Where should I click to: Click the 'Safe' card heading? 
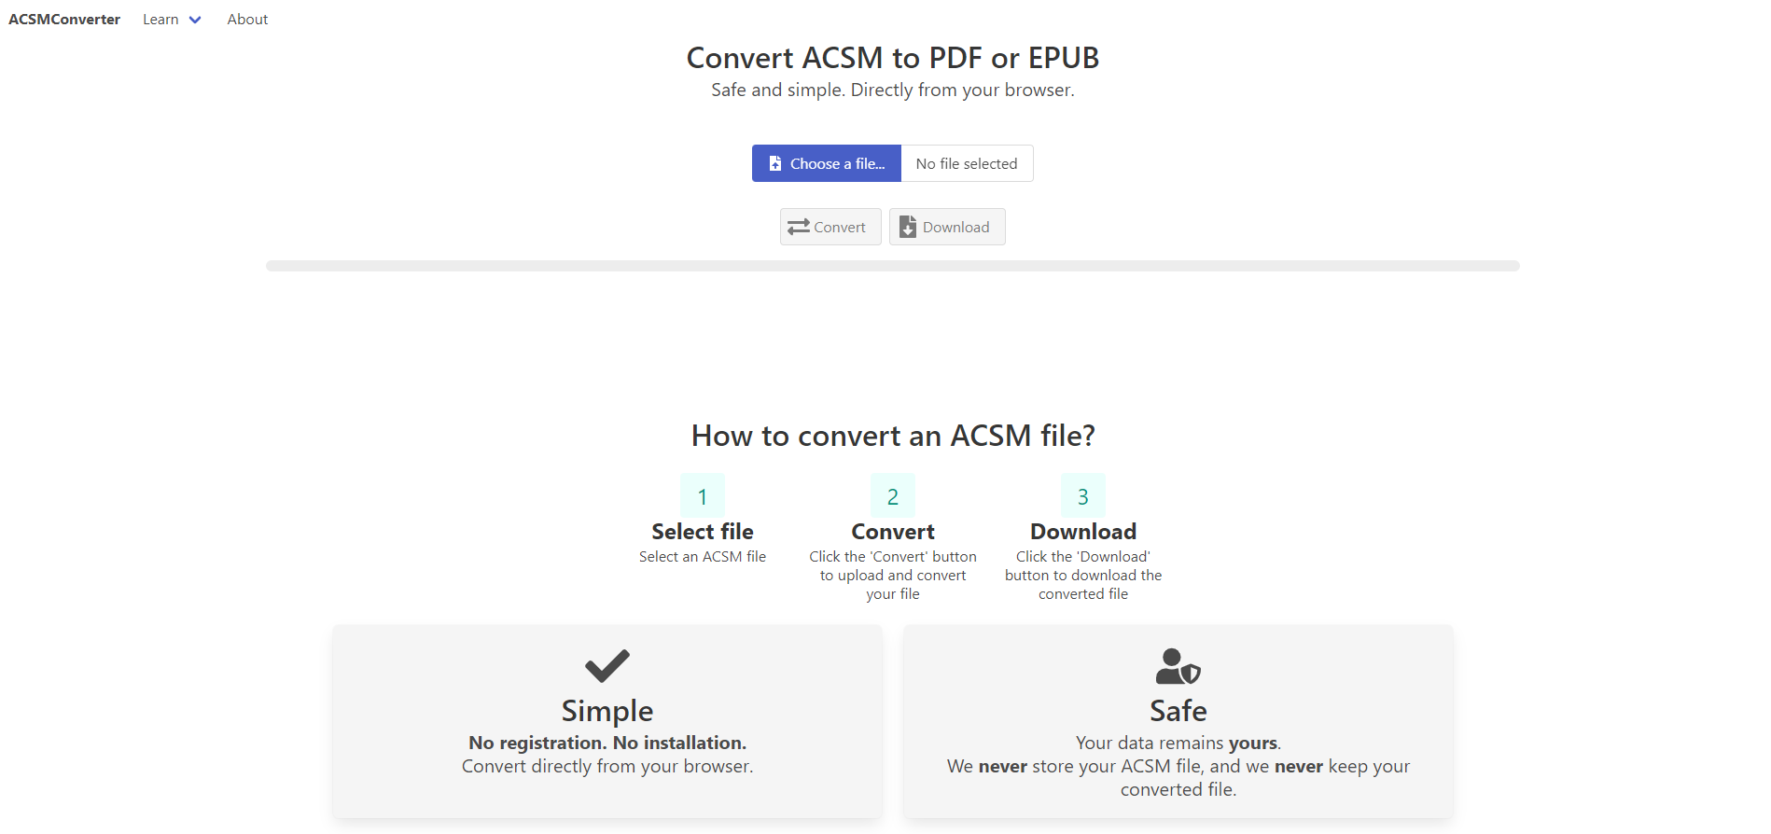(x=1178, y=711)
